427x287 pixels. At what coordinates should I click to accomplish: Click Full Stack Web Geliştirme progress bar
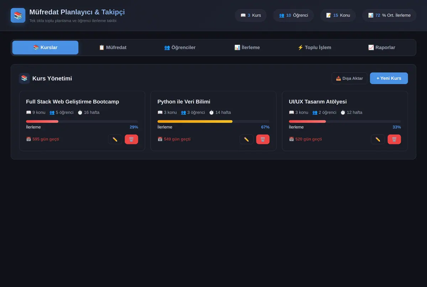(x=82, y=121)
